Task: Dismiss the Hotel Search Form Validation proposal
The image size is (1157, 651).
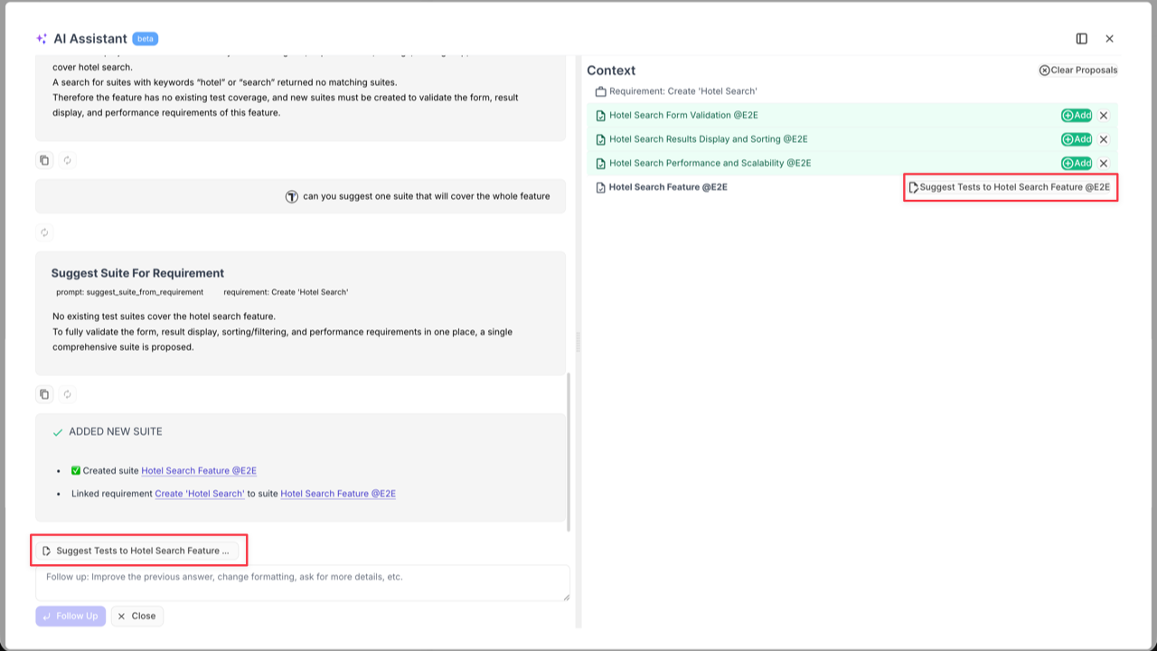Action: click(1104, 115)
